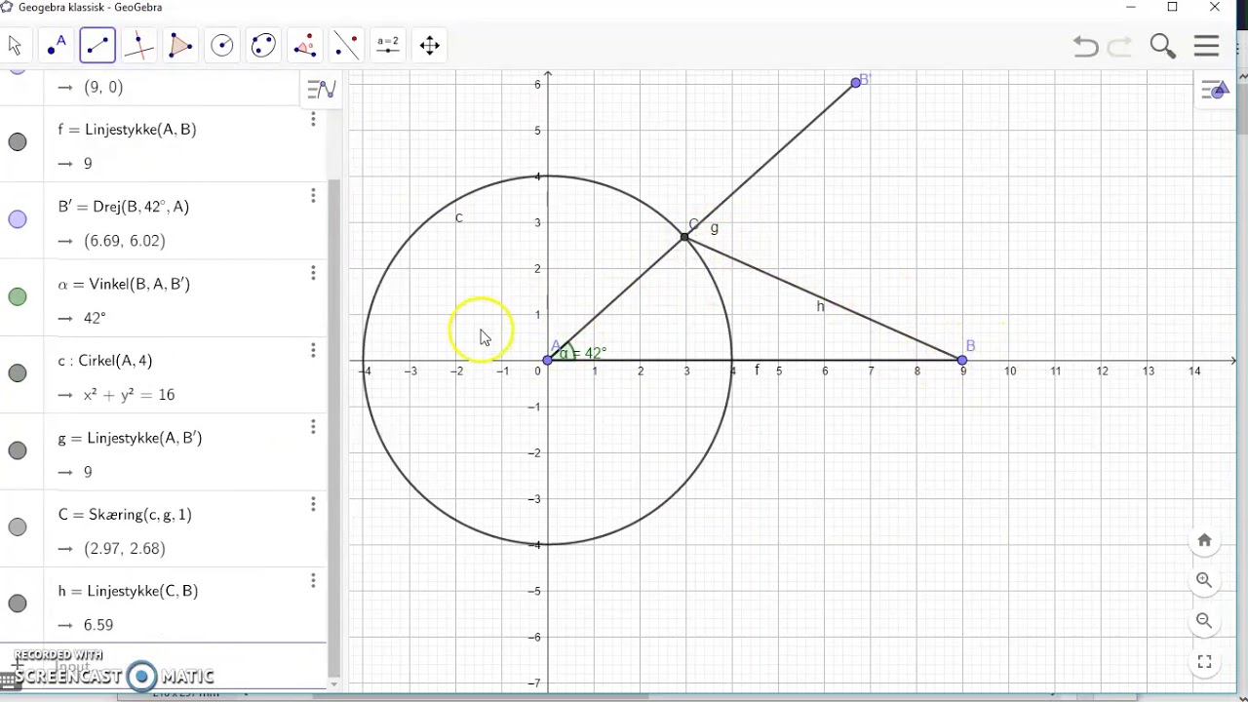Open options menu for h = Linjestykke(C, B)
The height and width of the screenshot is (702, 1248).
pos(313,581)
